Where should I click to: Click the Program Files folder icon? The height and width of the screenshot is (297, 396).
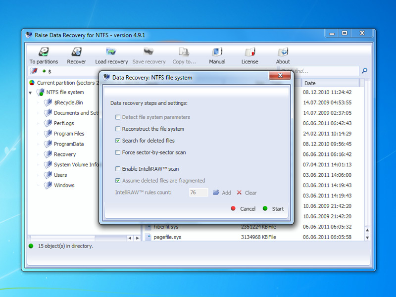[x=48, y=134]
